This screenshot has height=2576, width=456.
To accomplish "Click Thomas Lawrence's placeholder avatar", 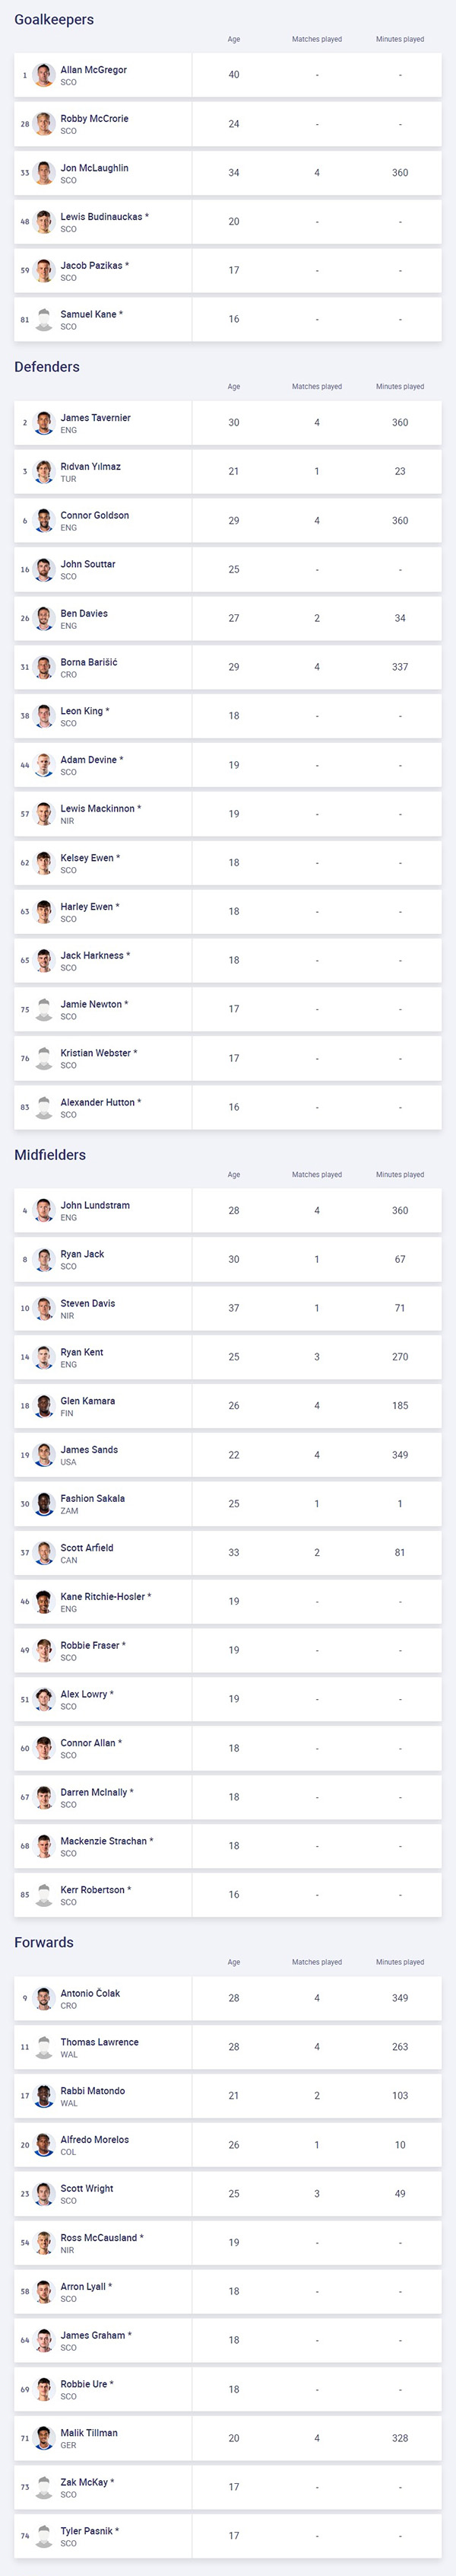I will click(43, 2047).
